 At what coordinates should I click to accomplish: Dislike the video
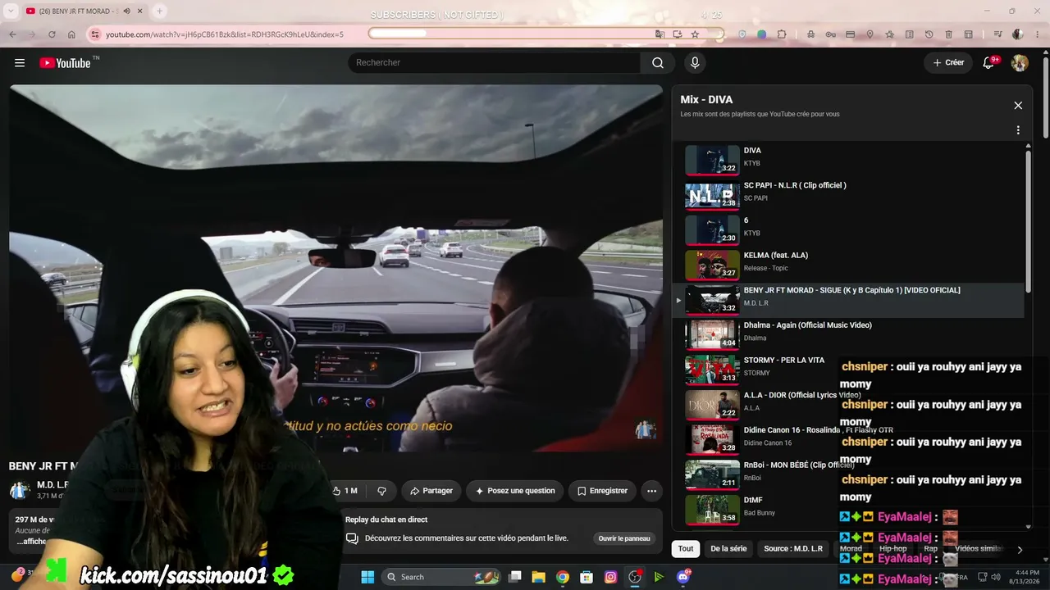381,491
